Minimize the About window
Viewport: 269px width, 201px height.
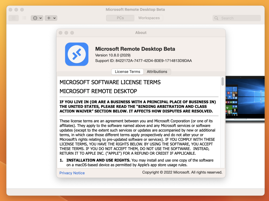[x=66, y=33]
